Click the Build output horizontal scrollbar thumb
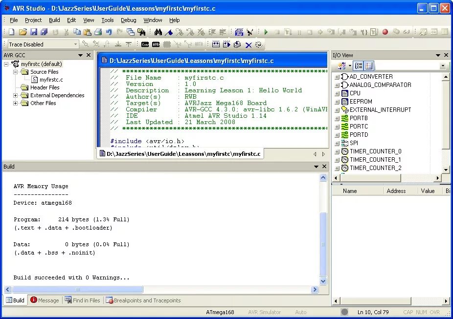 78,289
